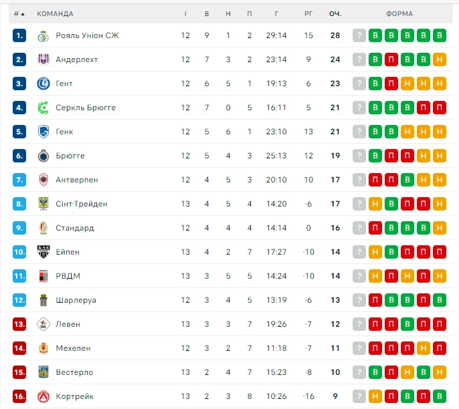Image resolution: width=459 pixels, height=409 pixels.
Task: Click the red position 13 badge
Action: coord(19,324)
